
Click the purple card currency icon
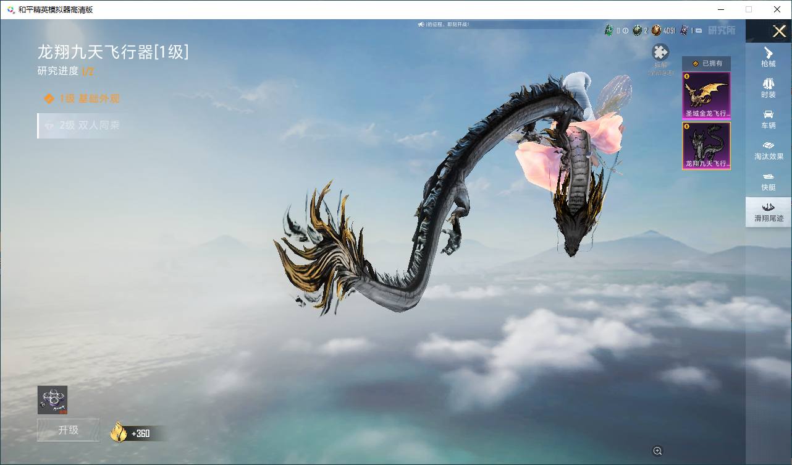(685, 30)
